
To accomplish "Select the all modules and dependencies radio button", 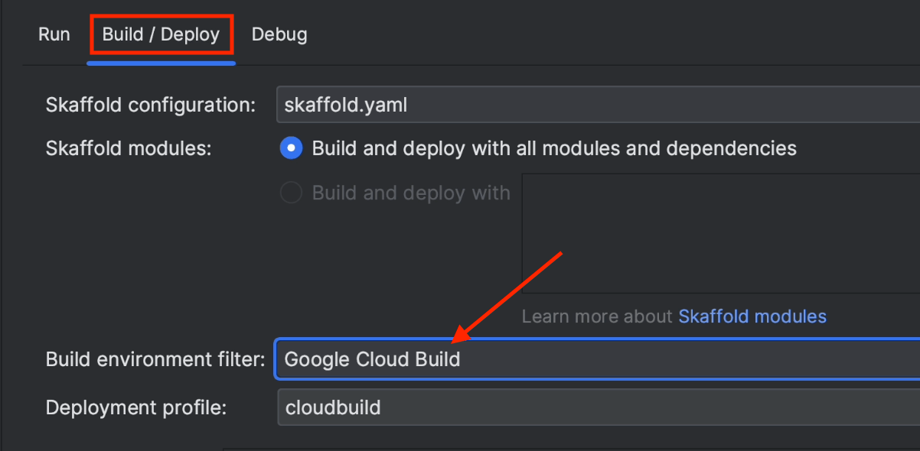I will [x=291, y=148].
